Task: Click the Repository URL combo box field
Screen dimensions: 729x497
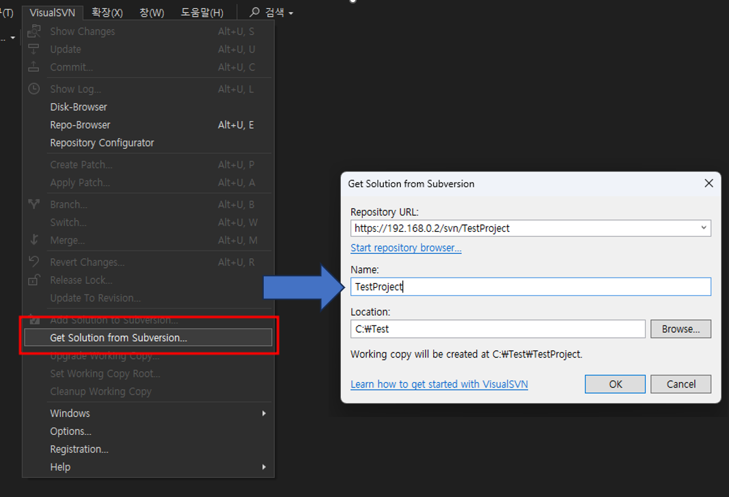Action: point(530,228)
